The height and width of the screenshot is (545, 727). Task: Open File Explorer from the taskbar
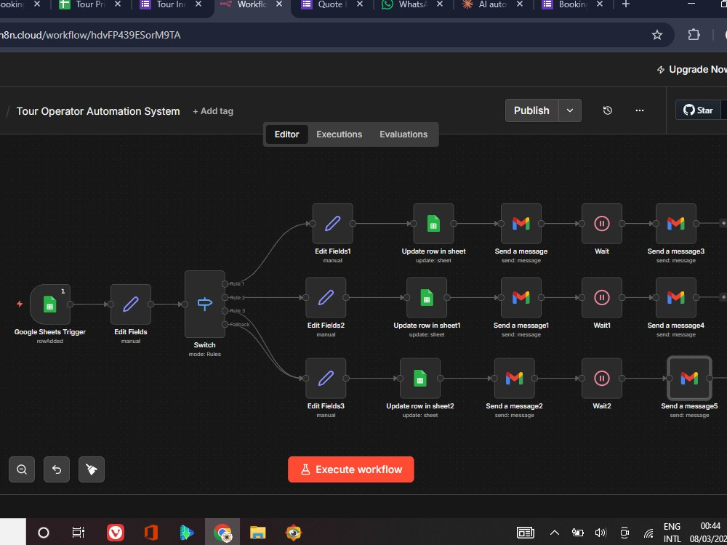pos(258,533)
